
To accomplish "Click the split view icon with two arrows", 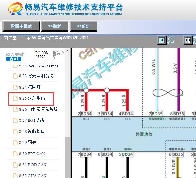I will pos(188,40).
